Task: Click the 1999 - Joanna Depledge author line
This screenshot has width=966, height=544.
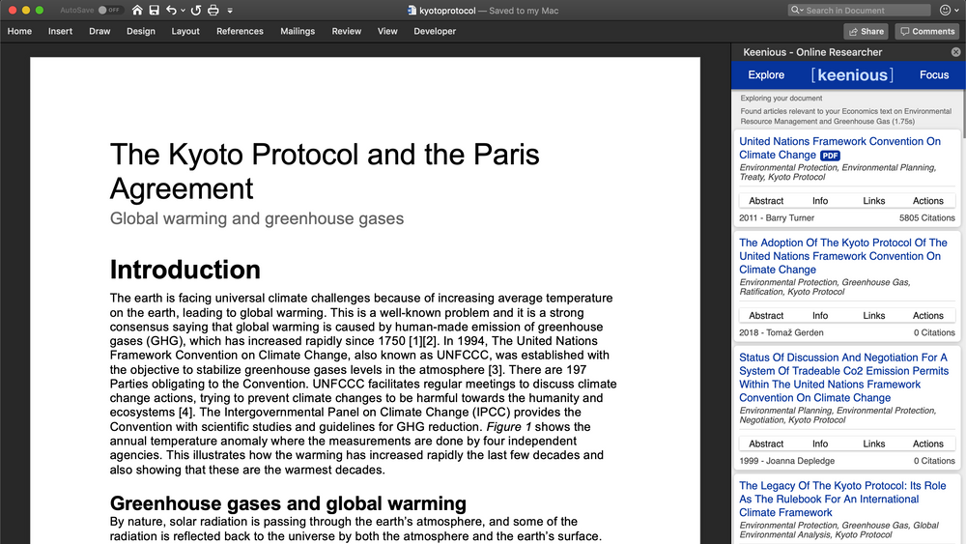Action: 786,461
